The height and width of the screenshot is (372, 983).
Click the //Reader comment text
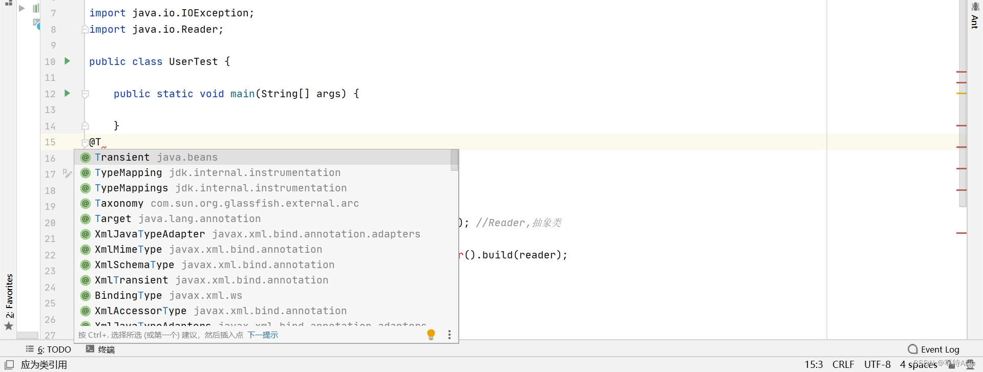[519, 223]
